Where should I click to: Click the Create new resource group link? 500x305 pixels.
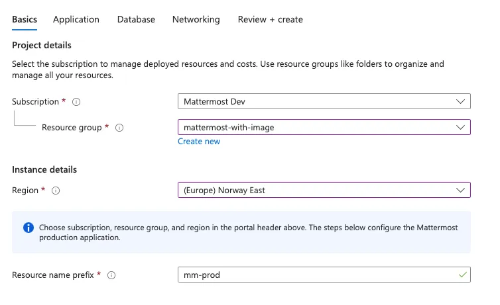click(199, 142)
